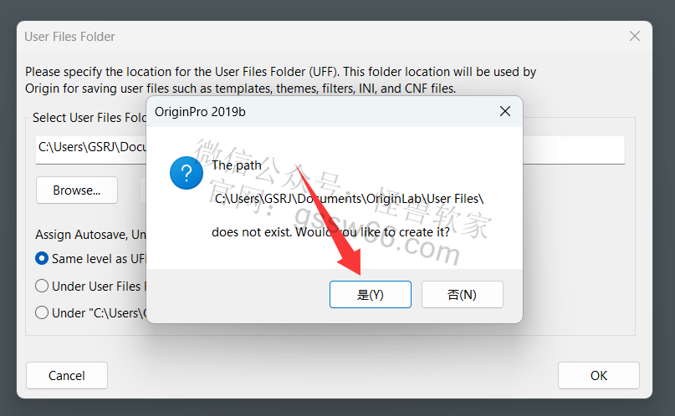Pick the Under "C:\Users\ radio option

click(42, 313)
